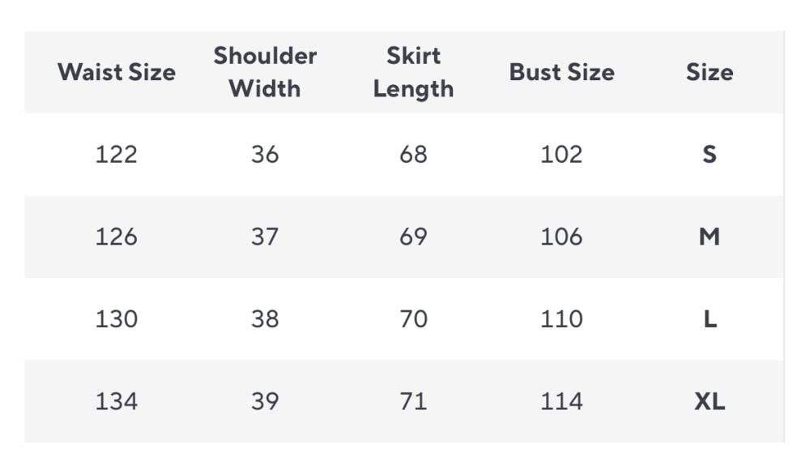This screenshot has height=457, width=810.
Task: Click bust size value 110
Action: point(561,319)
